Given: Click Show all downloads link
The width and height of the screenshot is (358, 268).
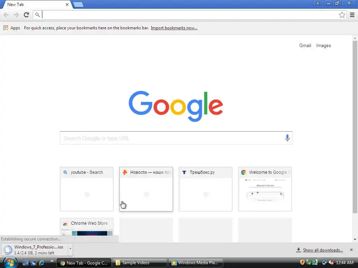Looking at the screenshot, I should pyautogui.click(x=323, y=250).
